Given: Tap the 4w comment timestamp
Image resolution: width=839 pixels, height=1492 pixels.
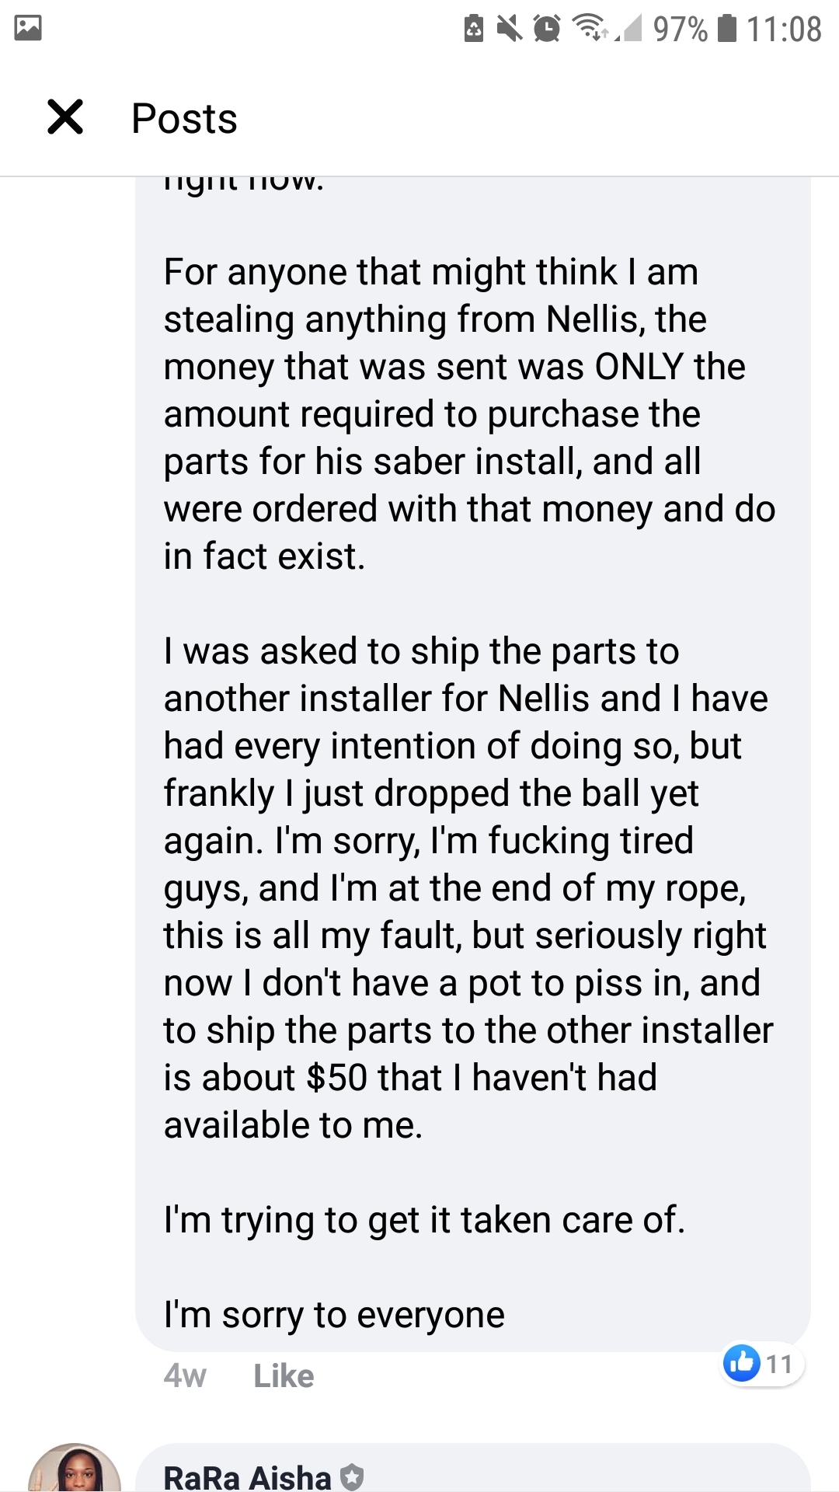Looking at the screenshot, I should 185,1376.
